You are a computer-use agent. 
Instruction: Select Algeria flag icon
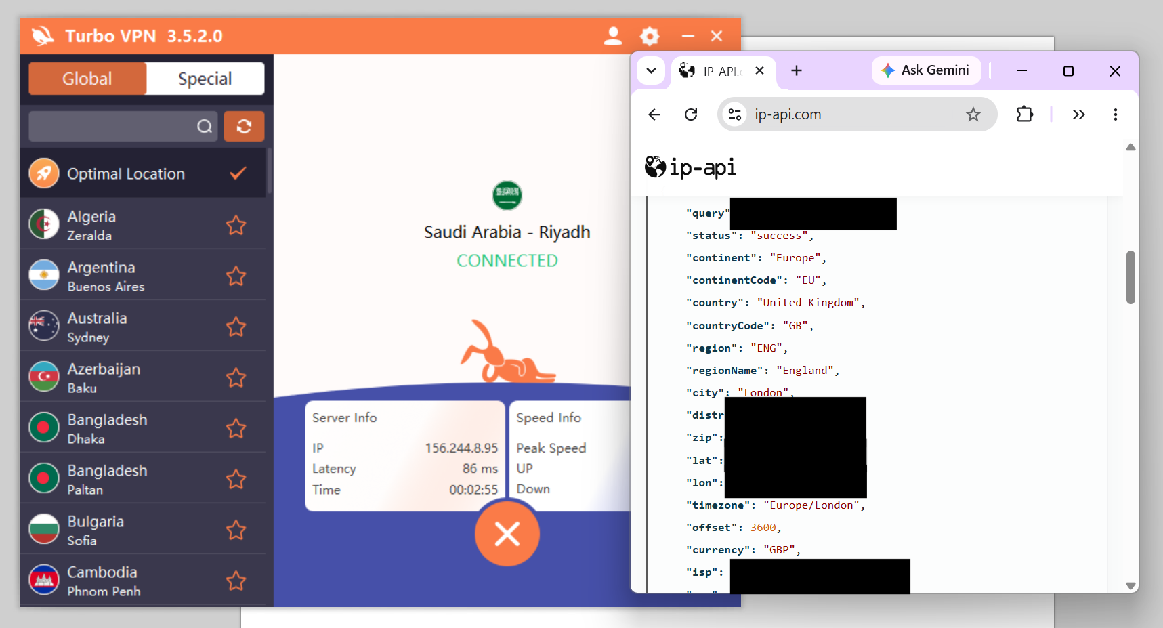[44, 224]
